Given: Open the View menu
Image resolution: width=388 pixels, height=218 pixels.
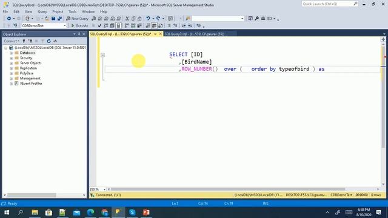Looking at the screenshot, I should coord(28,12).
